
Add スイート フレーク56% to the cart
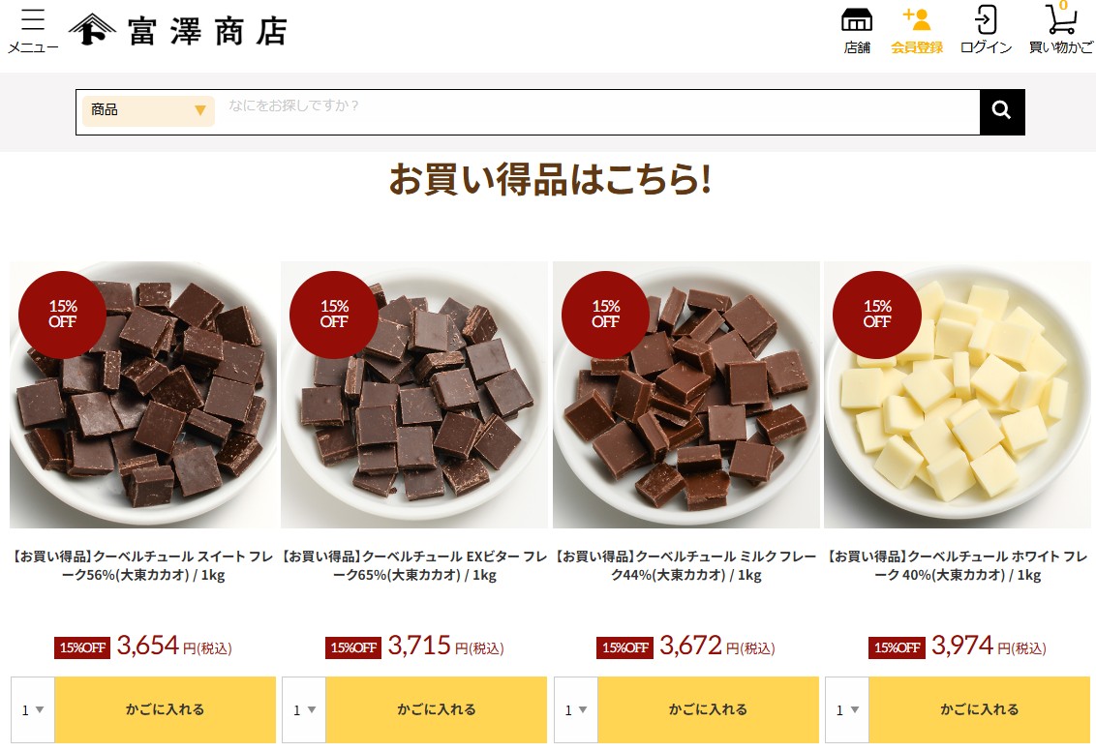[165, 710]
